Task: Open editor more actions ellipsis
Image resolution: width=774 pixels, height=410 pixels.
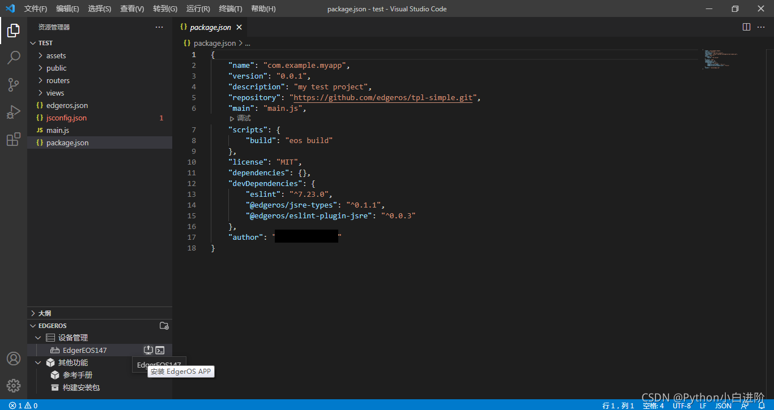Action: (761, 27)
